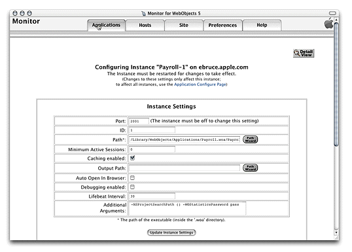Image resolution: width=352 pixels, height=252 pixels.
Task: Click the Path text field
Action: click(185, 139)
